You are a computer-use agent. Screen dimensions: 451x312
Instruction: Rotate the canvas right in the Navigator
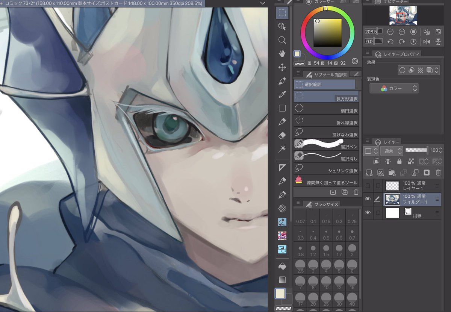[x=402, y=42]
